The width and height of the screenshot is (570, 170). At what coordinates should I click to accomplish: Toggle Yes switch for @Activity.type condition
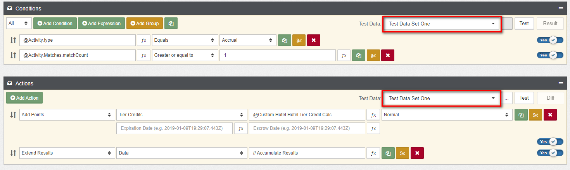click(x=549, y=40)
